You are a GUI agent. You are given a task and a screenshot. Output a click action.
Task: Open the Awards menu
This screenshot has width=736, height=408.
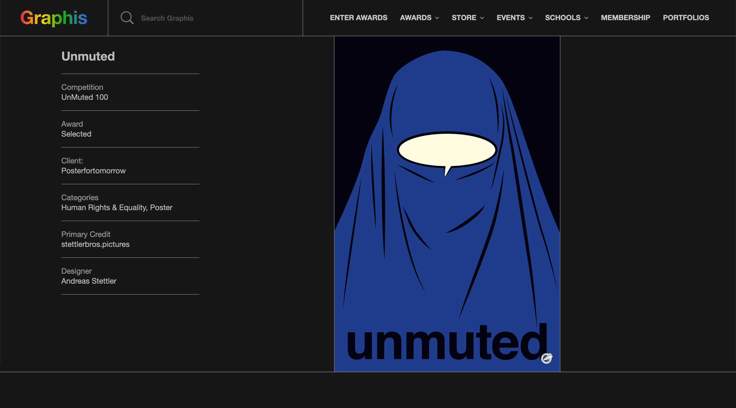(416, 18)
